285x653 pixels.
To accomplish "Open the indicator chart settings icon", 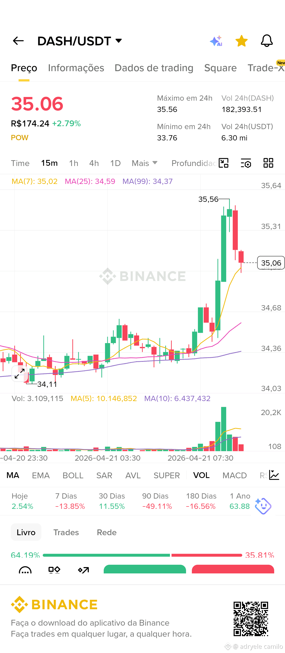I will (x=274, y=475).
